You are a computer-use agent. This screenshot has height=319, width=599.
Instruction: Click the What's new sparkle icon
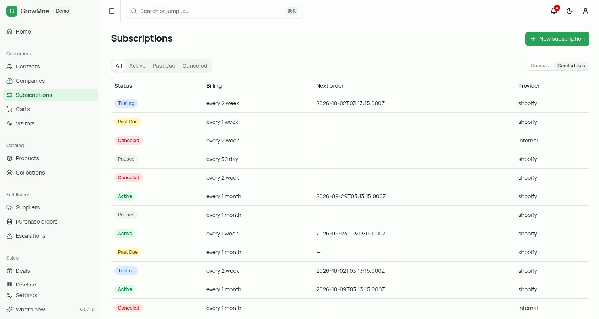tap(10, 310)
